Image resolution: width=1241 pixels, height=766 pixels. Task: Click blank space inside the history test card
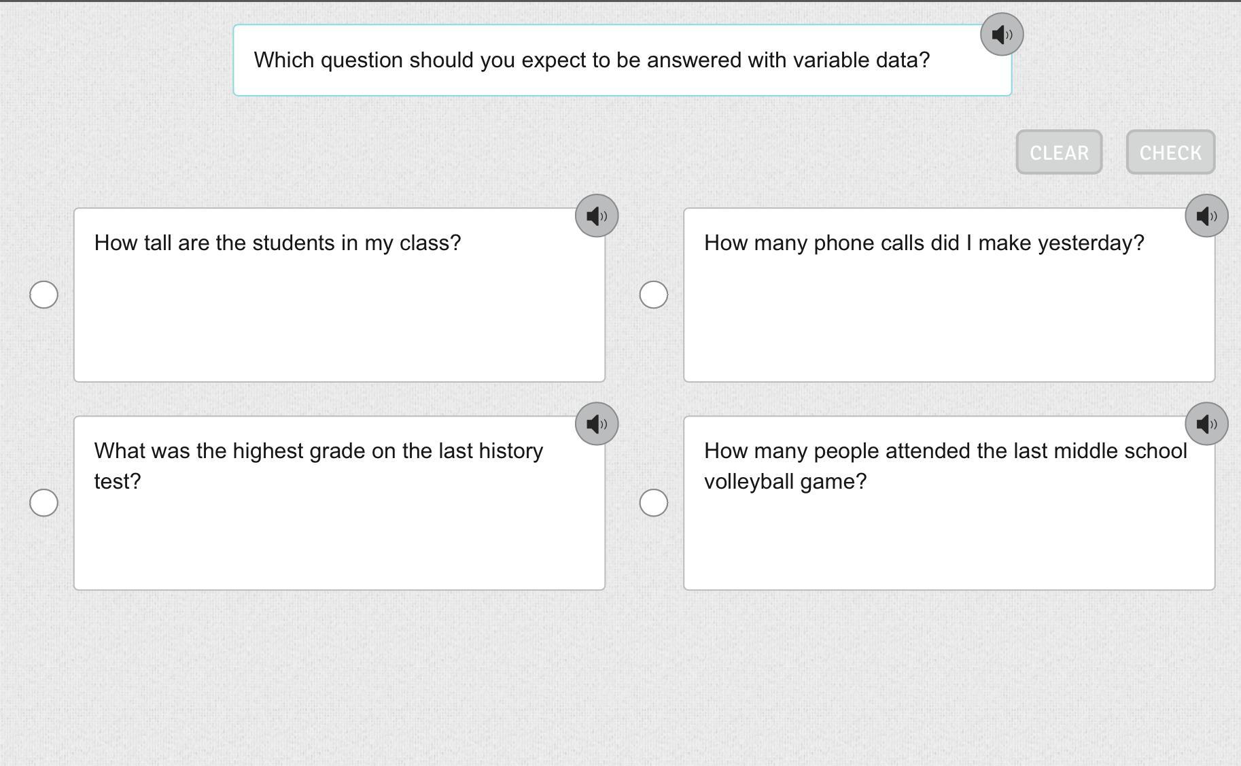340,544
